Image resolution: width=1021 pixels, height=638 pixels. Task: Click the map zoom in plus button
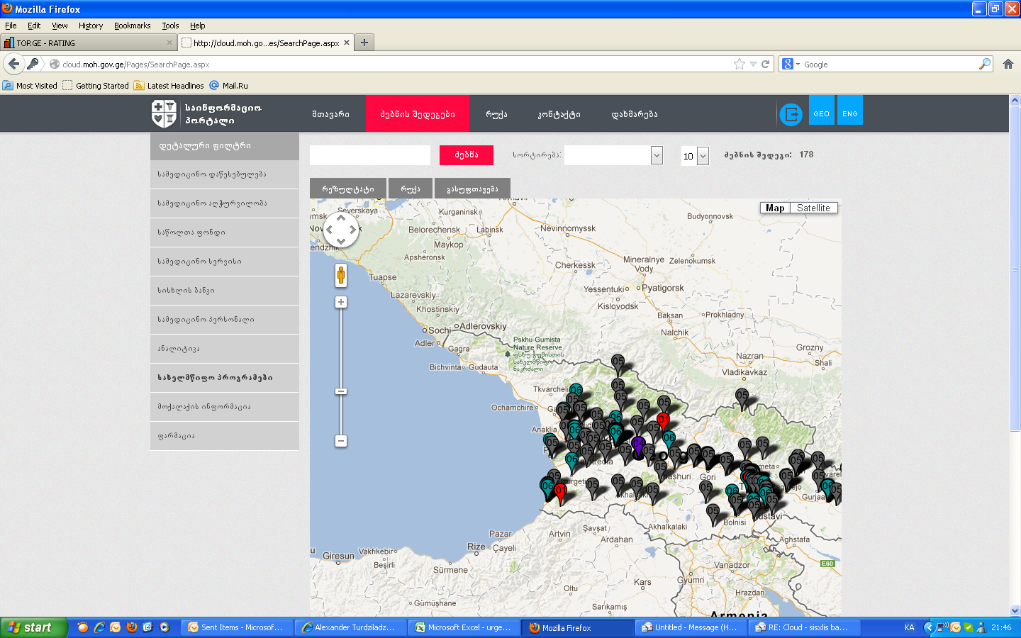click(x=341, y=302)
